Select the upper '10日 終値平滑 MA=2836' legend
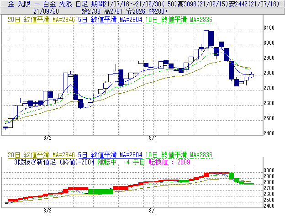285x217 pixels. tap(179, 20)
